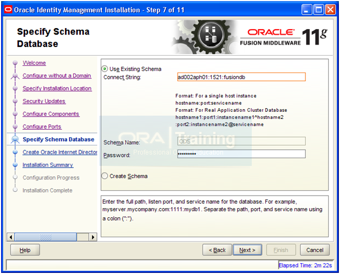The image size is (340, 274).
Task: Go to Create Oracle Internet Directory step
Action: 60,152
